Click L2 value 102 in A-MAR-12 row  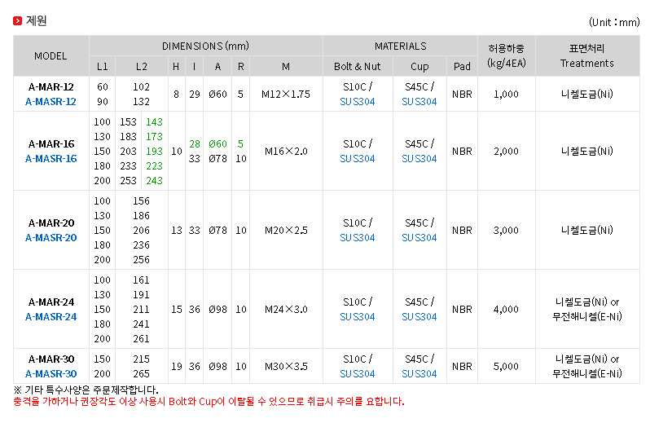coord(142,87)
